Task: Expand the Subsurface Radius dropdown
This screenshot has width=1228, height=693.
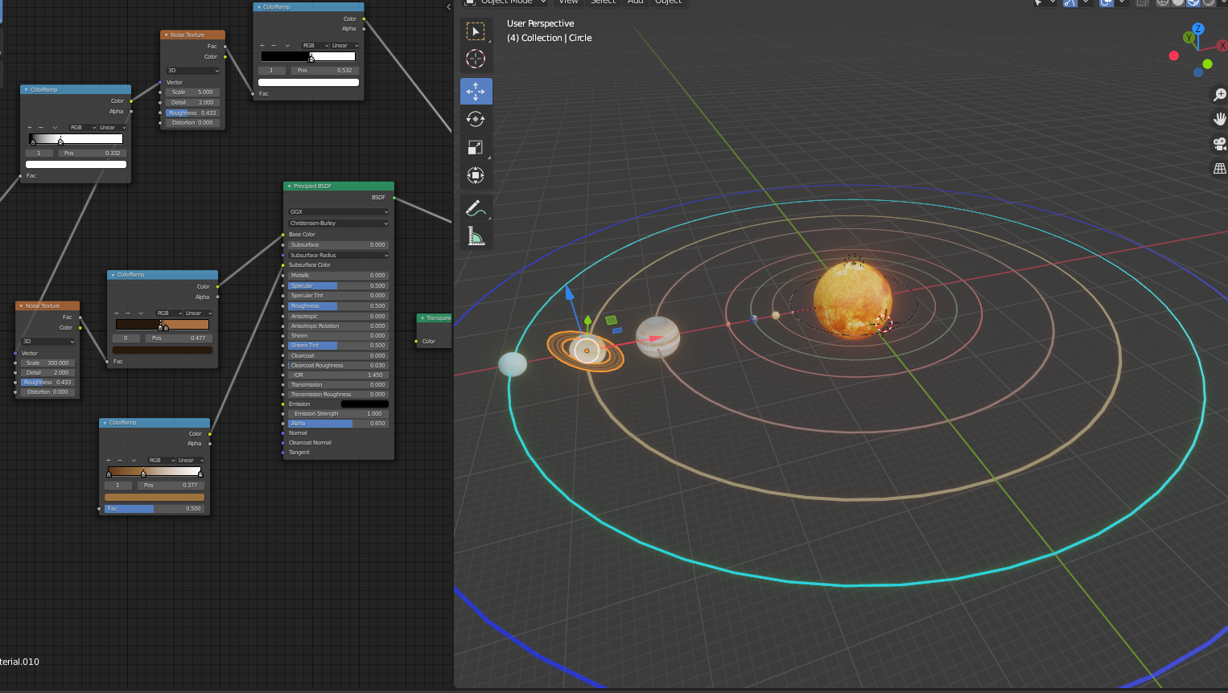Action: click(x=339, y=255)
